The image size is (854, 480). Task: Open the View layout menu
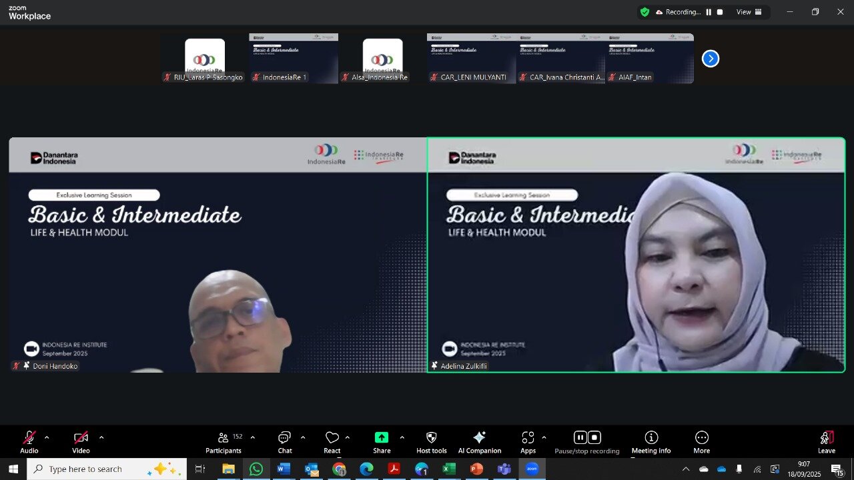tap(749, 12)
